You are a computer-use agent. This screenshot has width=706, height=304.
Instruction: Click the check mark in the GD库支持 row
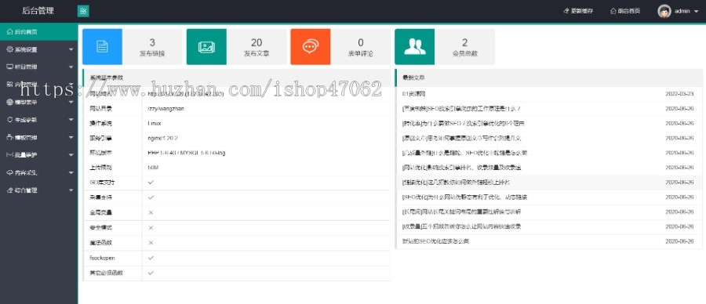point(151,183)
